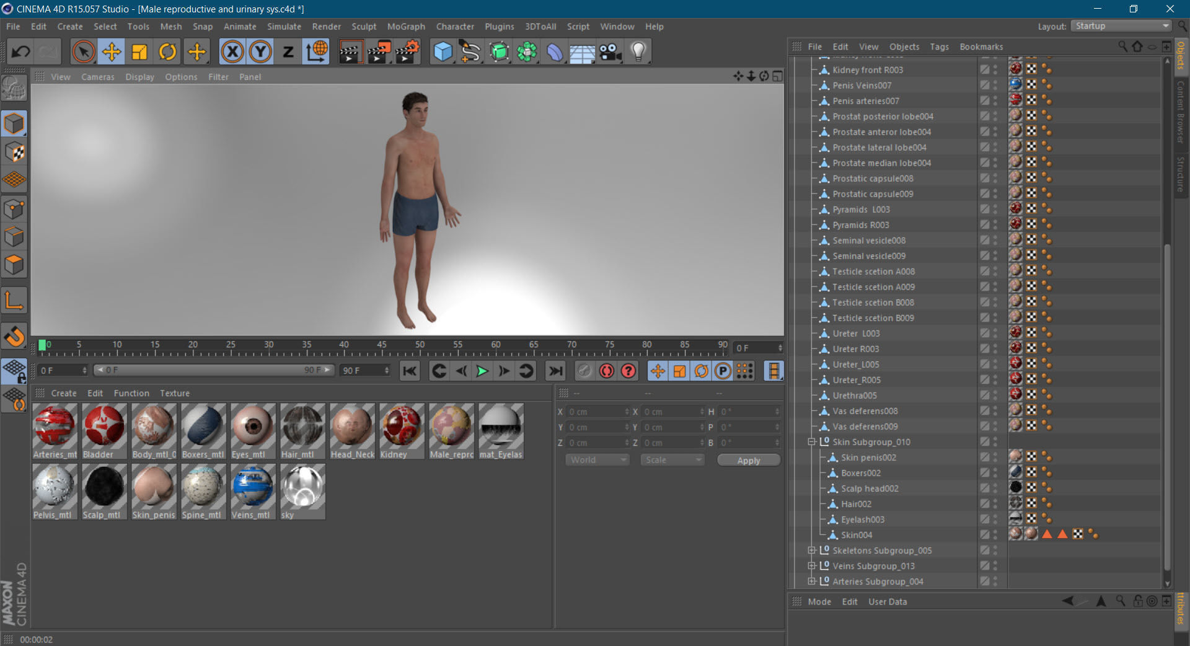
Task: Switch to Model mode in left toolbar
Action: point(14,124)
